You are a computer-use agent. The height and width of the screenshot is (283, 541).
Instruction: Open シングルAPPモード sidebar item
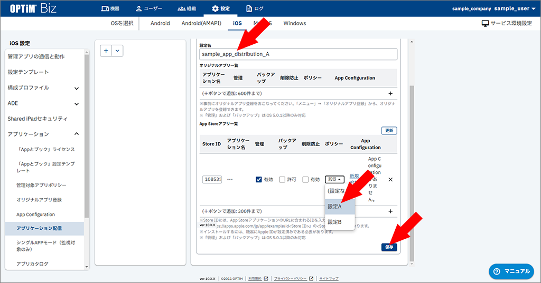tap(45, 246)
